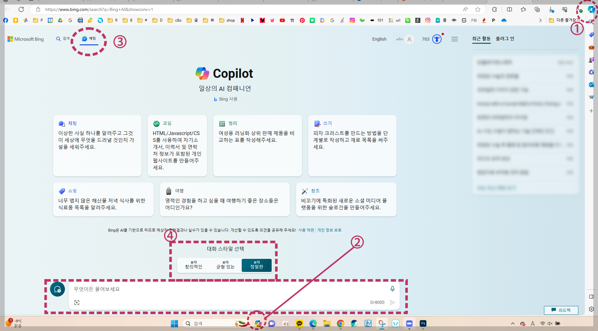Add this page to favorites star
This screenshot has height=331, width=598.
click(478, 9)
